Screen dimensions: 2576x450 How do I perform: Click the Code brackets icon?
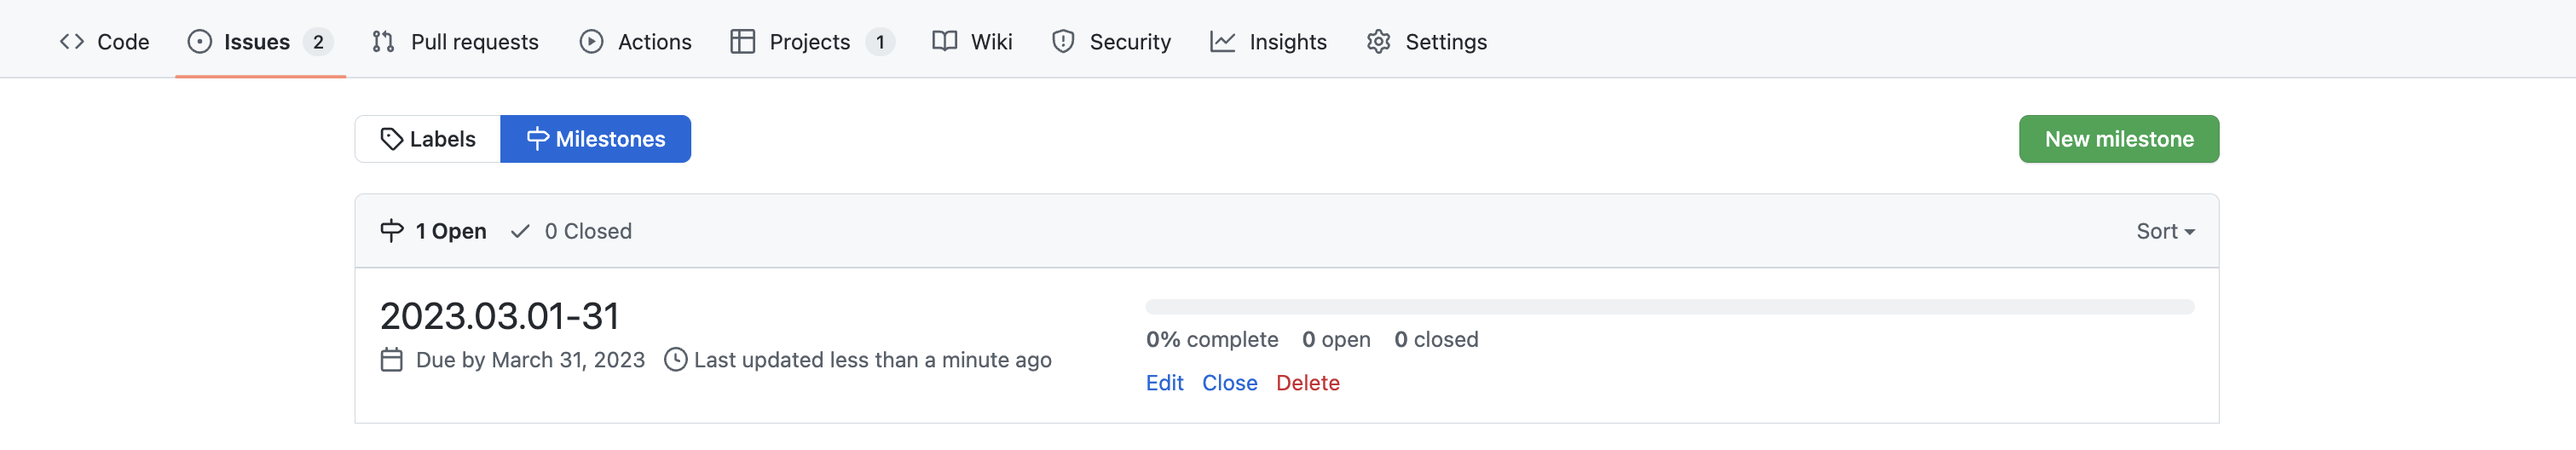pyautogui.click(x=72, y=41)
